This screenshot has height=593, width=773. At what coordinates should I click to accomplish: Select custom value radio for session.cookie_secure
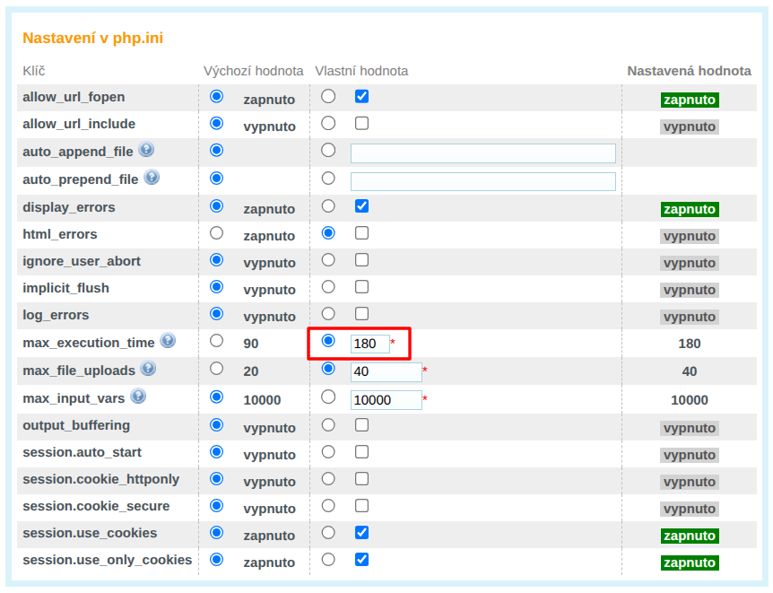pos(328,505)
